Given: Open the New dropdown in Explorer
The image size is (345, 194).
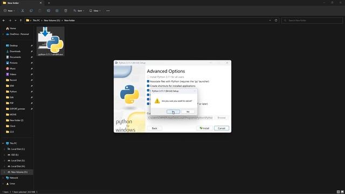Looking at the screenshot, I should [x=9, y=11].
